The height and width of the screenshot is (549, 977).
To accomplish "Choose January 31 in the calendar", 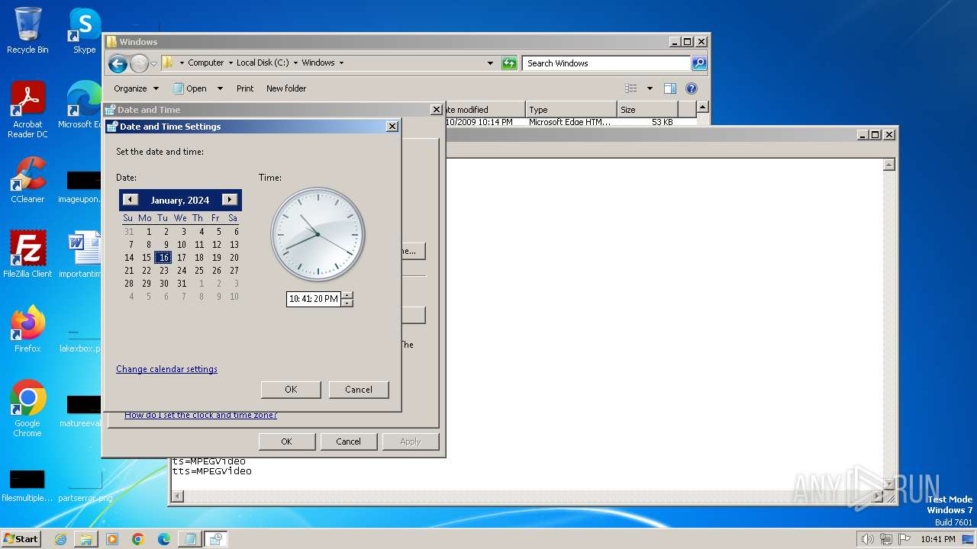I will click(x=182, y=284).
